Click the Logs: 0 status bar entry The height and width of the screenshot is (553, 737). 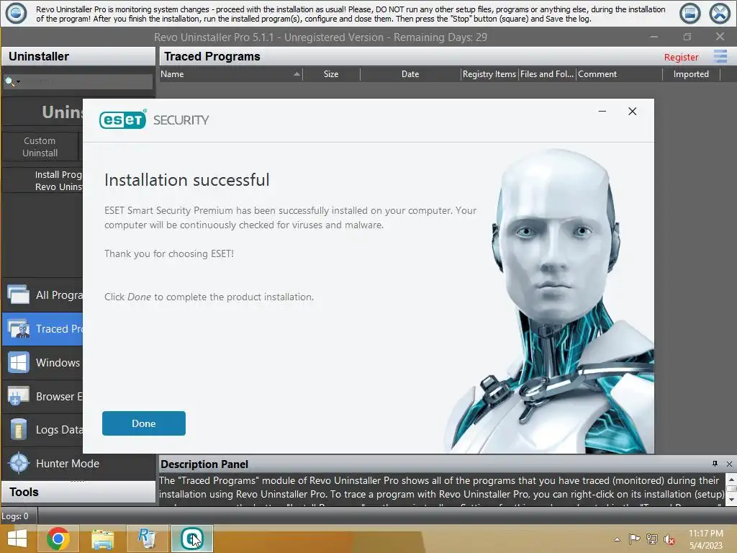pyautogui.click(x=15, y=516)
